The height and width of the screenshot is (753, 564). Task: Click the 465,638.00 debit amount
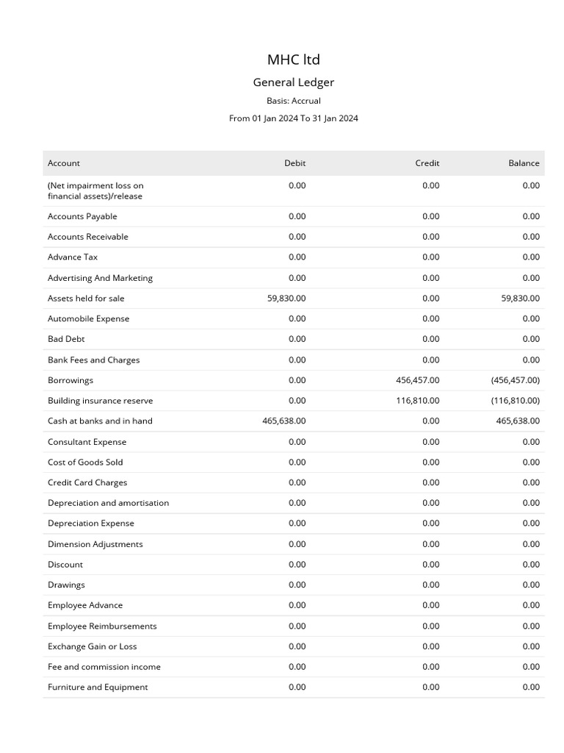click(x=284, y=421)
